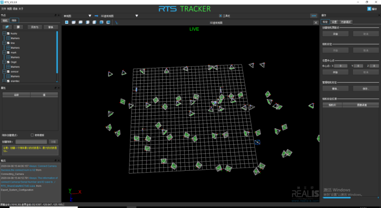Select the 标定 tab in operations panel
The height and width of the screenshot is (208, 381).
(x=325, y=22)
